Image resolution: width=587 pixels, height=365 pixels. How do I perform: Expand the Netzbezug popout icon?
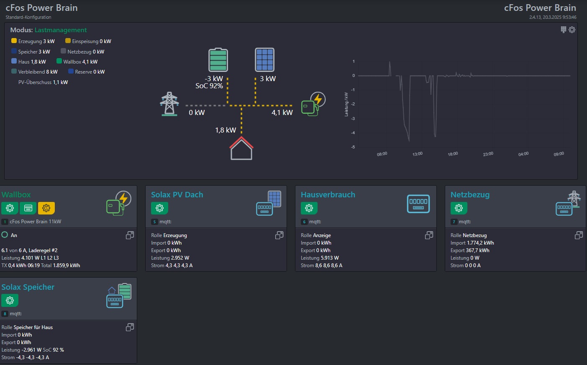click(x=579, y=235)
